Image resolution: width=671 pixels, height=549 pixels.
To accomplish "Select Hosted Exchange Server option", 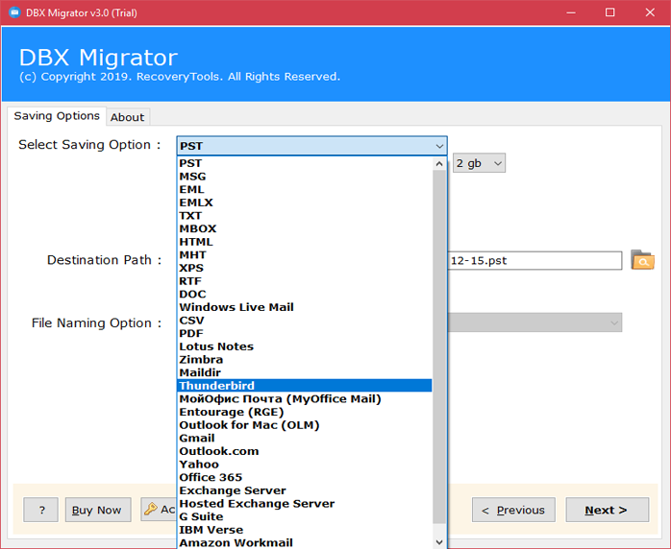I will 305,504.
